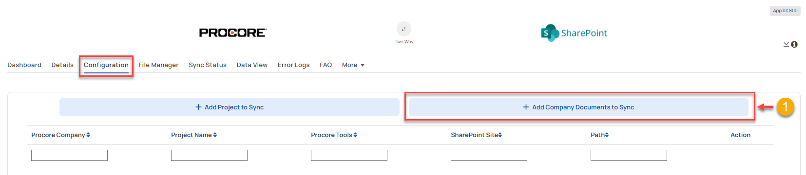
Task: Click Add Project to Sync button
Action: [x=230, y=107]
